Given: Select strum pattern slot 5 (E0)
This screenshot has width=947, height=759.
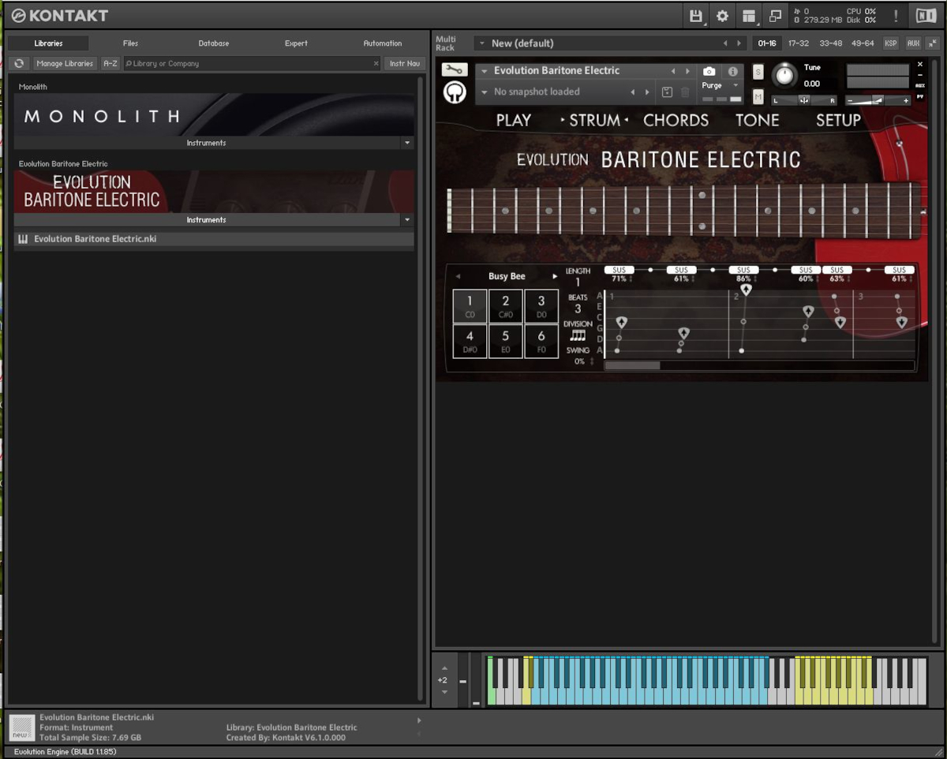Looking at the screenshot, I should (506, 341).
